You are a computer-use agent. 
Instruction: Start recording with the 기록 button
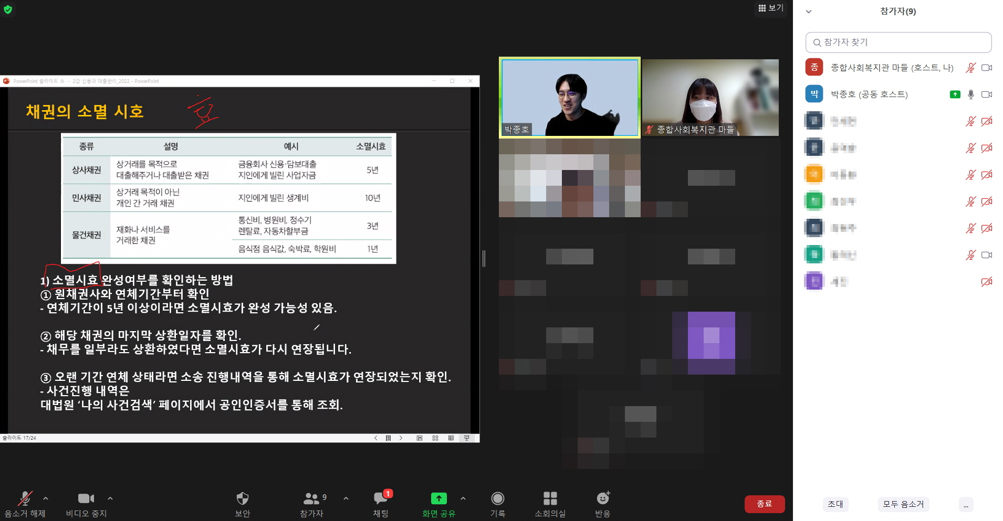tap(497, 498)
